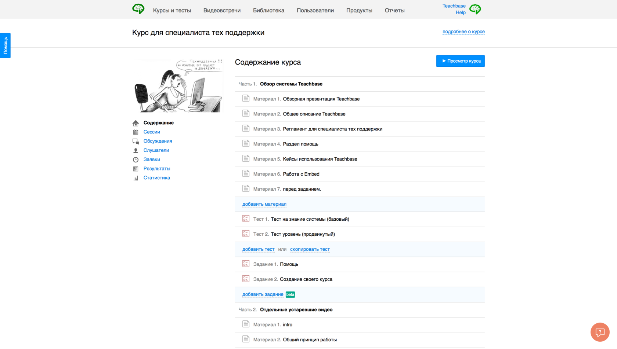Click the red test icon for Тест 1
Viewport: 617px width, 349px height.
[246, 218]
